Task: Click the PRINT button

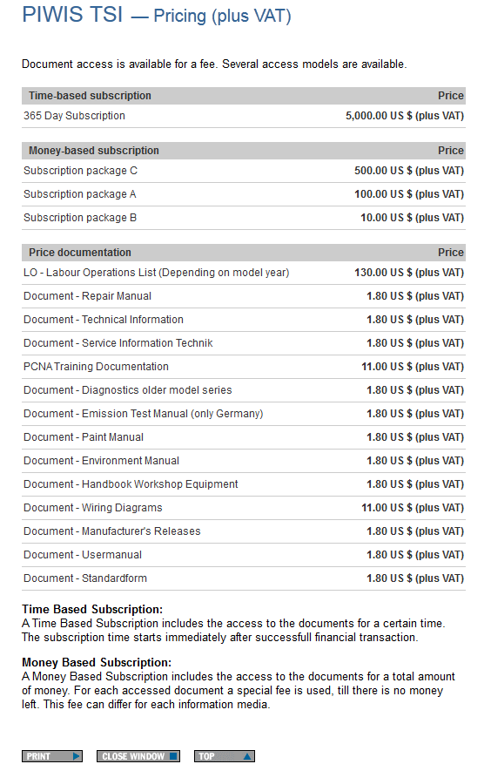Action: 52,755
